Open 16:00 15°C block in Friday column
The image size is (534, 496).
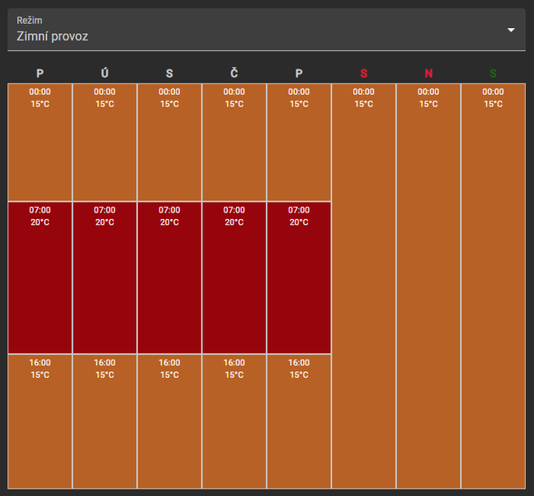[x=299, y=422]
